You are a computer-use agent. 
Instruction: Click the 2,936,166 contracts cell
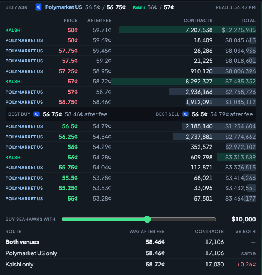[x=199, y=92]
